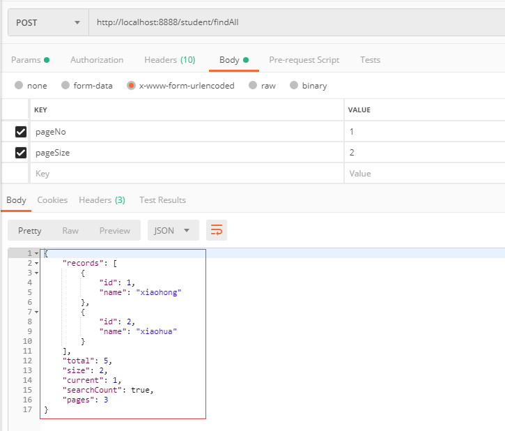Image resolution: width=505 pixels, height=431 pixels.
Task: Click the empty Value input field
Action: (x=424, y=174)
